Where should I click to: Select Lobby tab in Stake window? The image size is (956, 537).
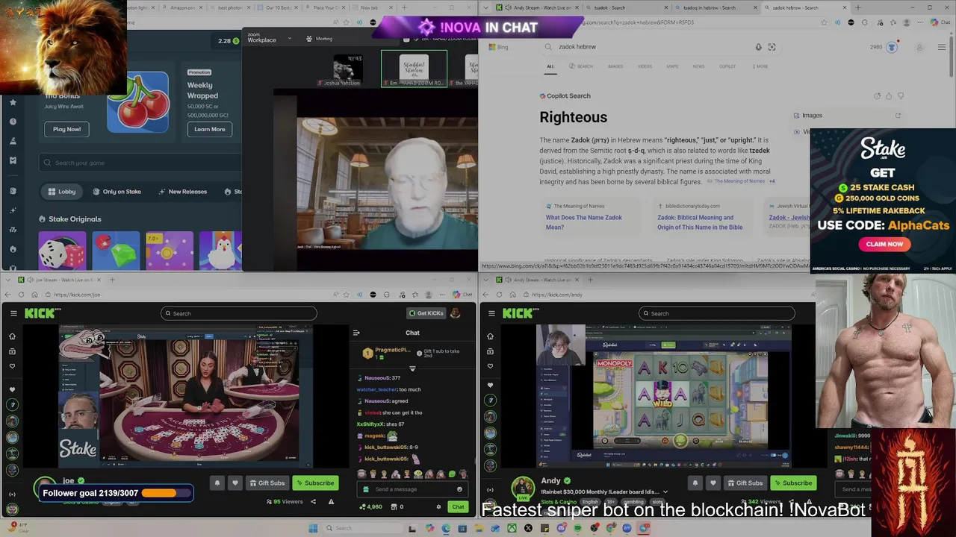click(x=62, y=192)
